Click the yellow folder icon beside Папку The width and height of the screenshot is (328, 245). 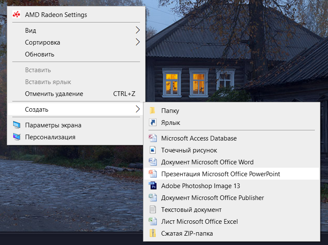[152, 110]
